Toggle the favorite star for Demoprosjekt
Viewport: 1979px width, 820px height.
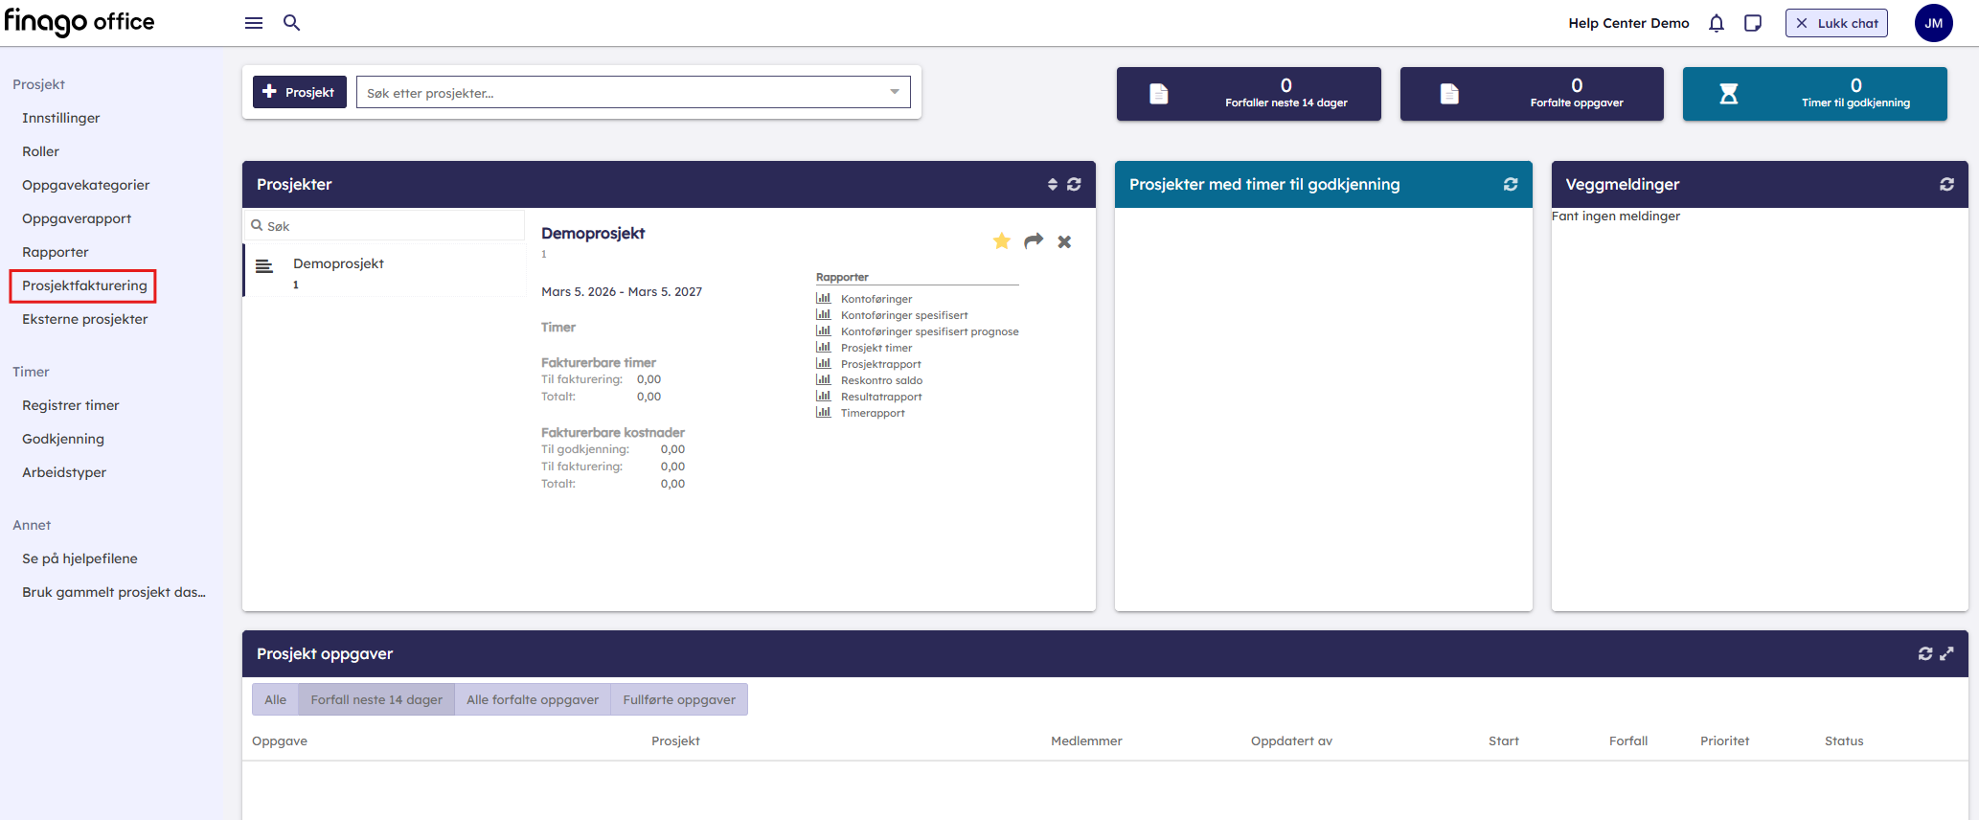pyautogui.click(x=1002, y=241)
